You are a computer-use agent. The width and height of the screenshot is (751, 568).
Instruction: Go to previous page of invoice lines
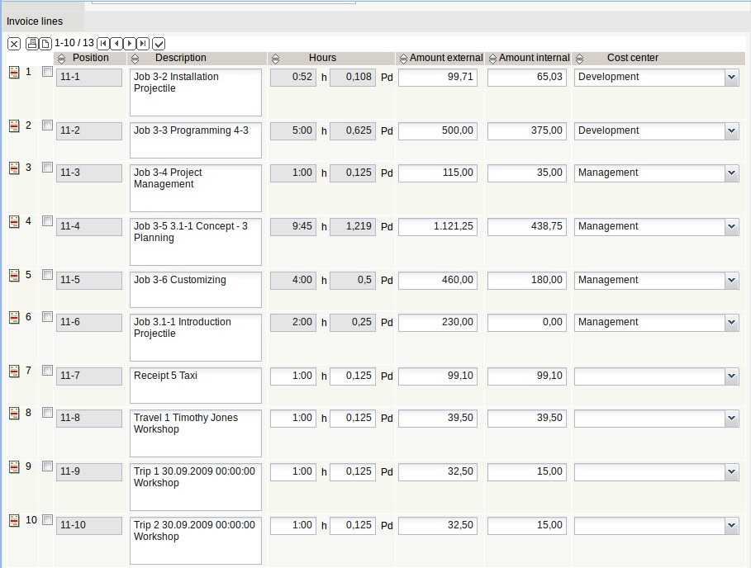116,44
